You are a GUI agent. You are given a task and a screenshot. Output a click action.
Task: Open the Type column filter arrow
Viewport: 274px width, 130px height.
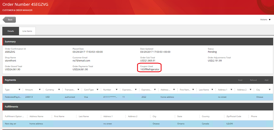19,90
